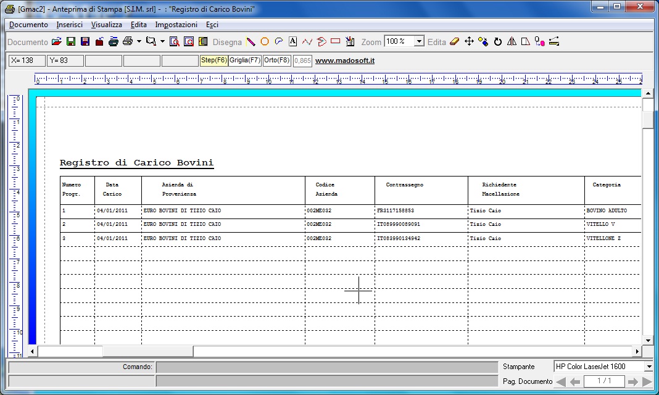Open the Impostazioni menu

(x=176, y=25)
